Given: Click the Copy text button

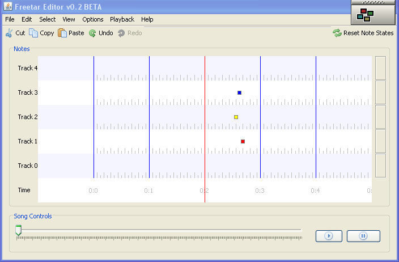Looking at the screenshot, I should pyautogui.click(x=47, y=33).
